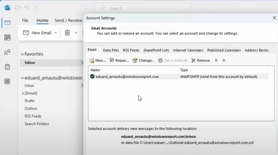
Task: Click the New Email button
Action: click(x=37, y=33)
